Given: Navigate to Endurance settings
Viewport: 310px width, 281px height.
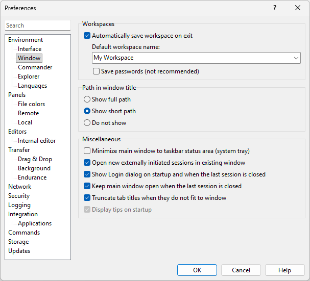Looking at the screenshot, I should point(32,177).
